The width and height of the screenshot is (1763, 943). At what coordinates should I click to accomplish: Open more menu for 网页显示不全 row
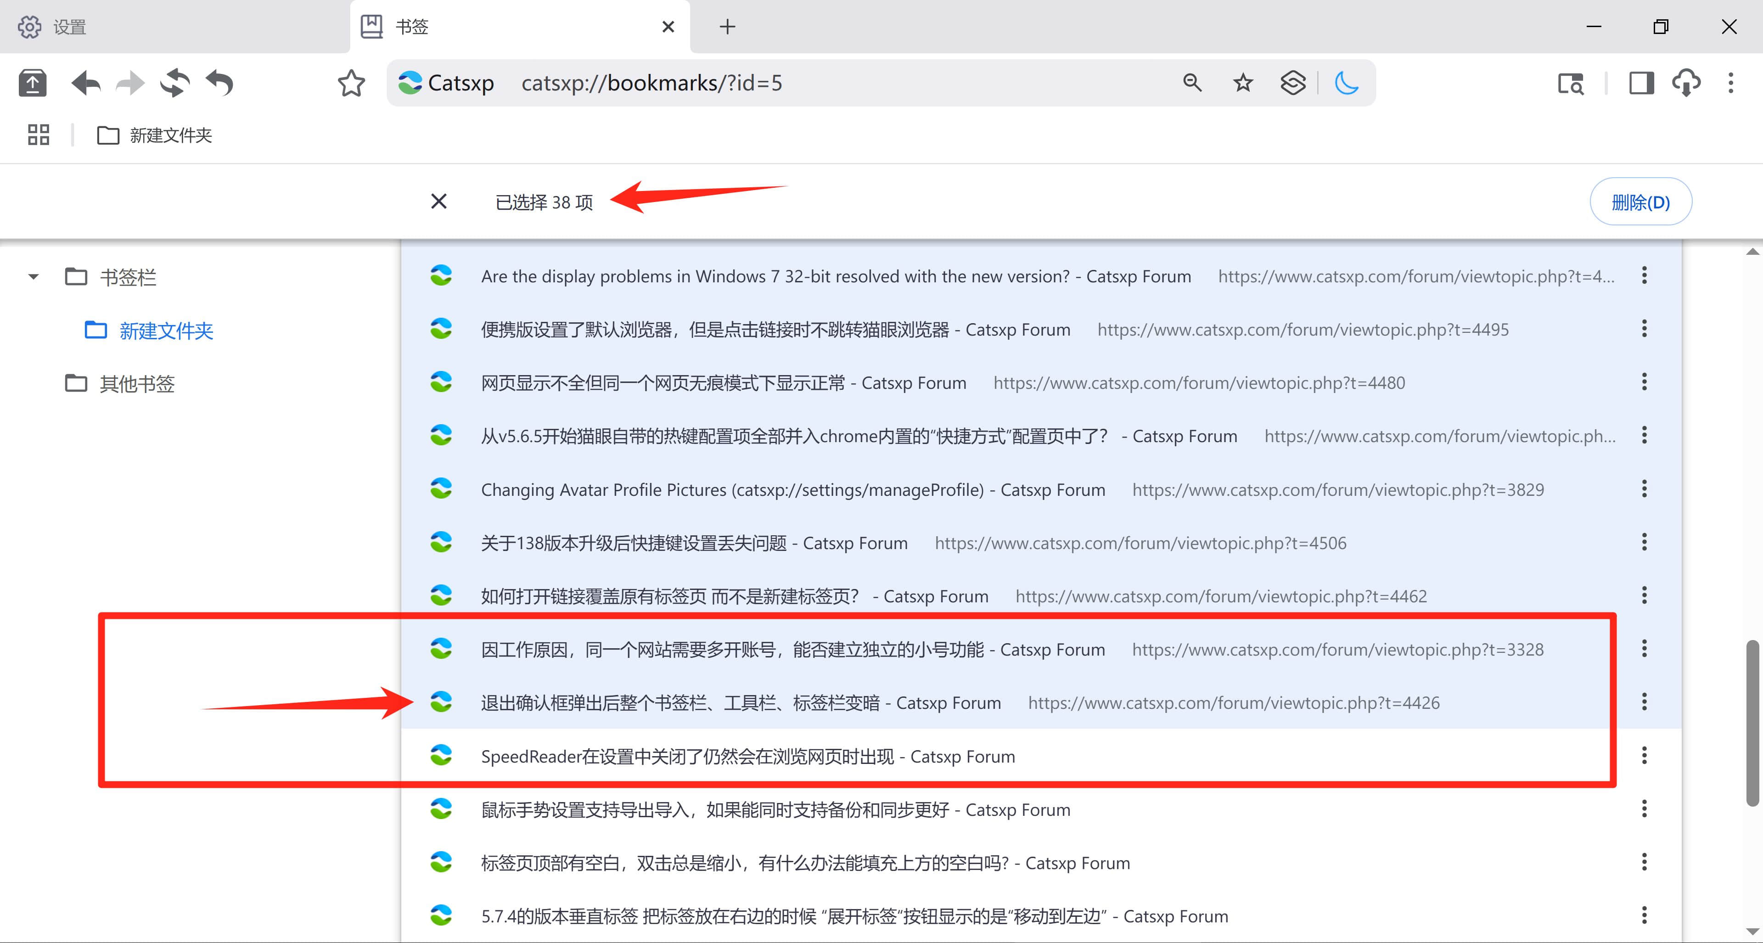point(1644,382)
